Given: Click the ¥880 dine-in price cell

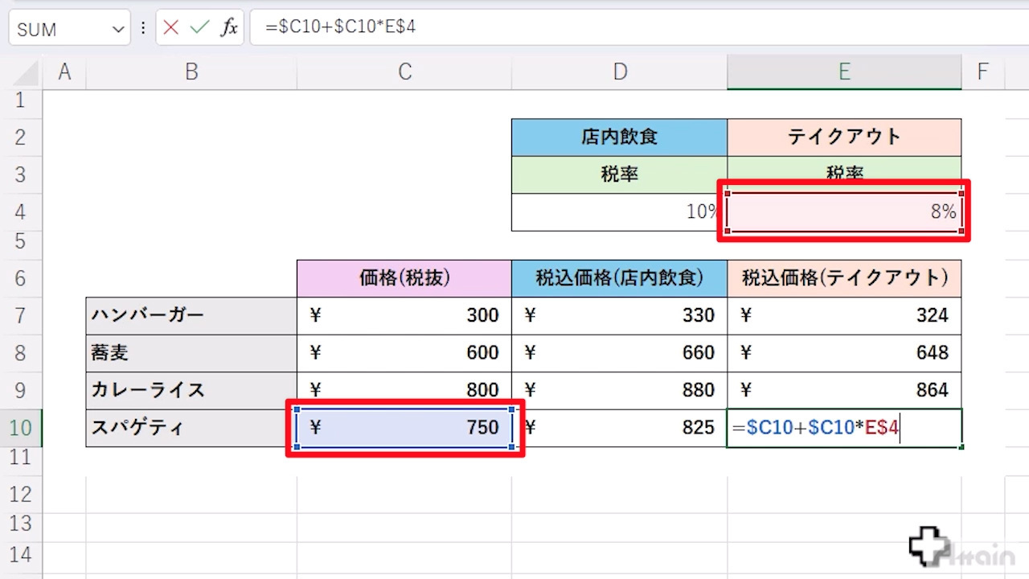Looking at the screenshot, I should (620, 390).
